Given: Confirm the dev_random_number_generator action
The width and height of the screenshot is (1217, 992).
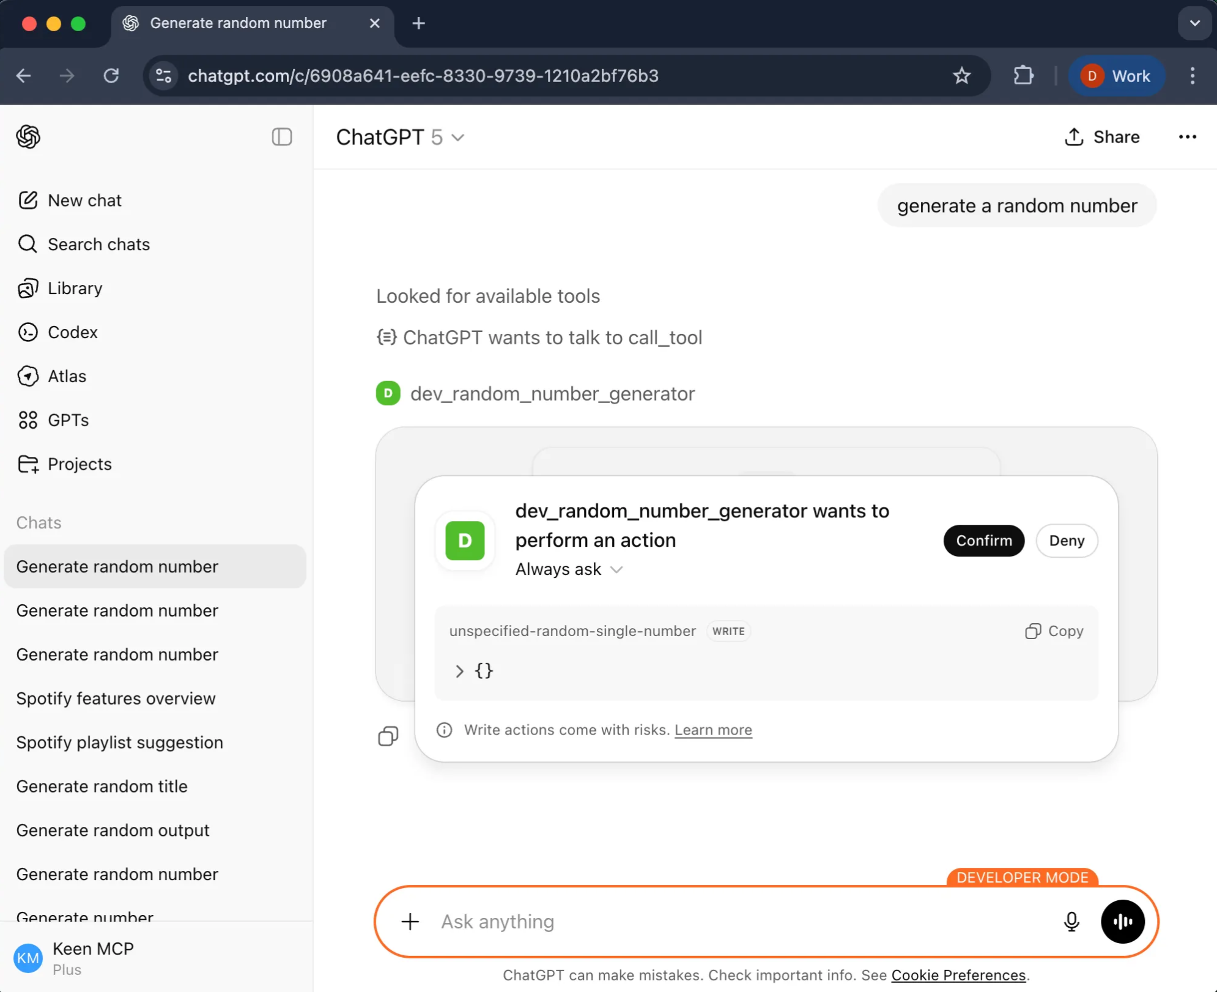Looking at the screenshot, I should point(983,541).
